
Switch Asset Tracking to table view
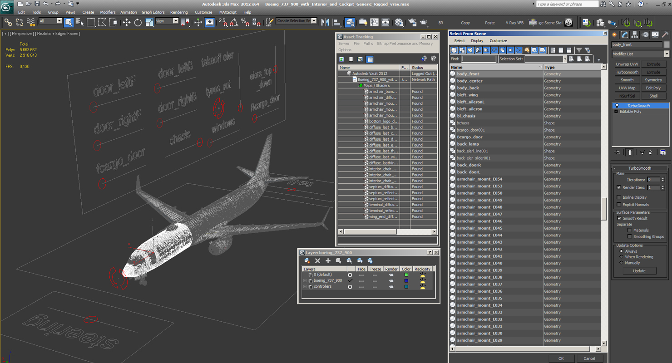point(370,59)
